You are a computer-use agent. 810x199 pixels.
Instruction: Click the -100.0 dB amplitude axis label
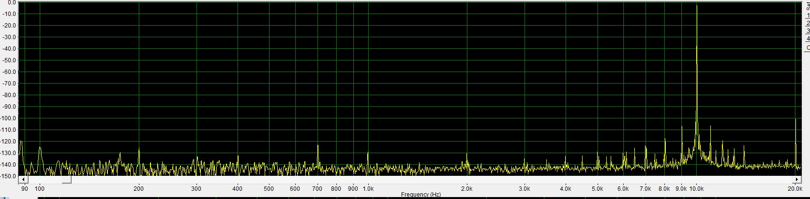click(9, 118)
